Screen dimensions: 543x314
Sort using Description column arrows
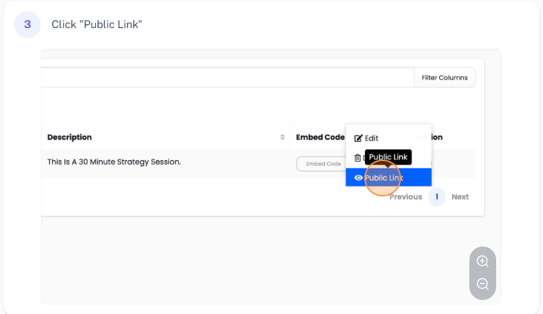click(x=283, y=137)
